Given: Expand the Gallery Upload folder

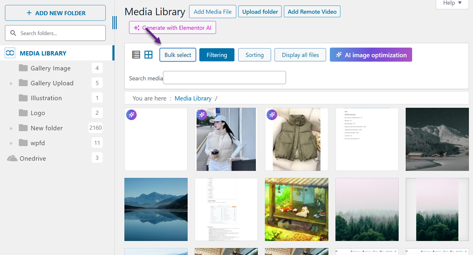Looking at the screenshot, I should (11, 83).
